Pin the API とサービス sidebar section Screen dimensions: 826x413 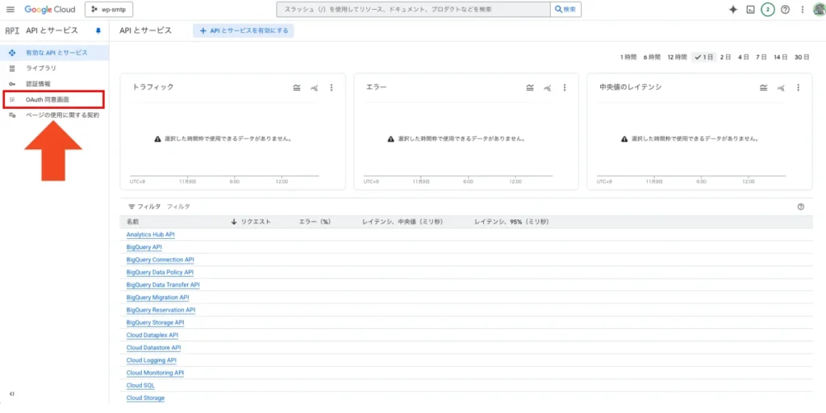98,31
